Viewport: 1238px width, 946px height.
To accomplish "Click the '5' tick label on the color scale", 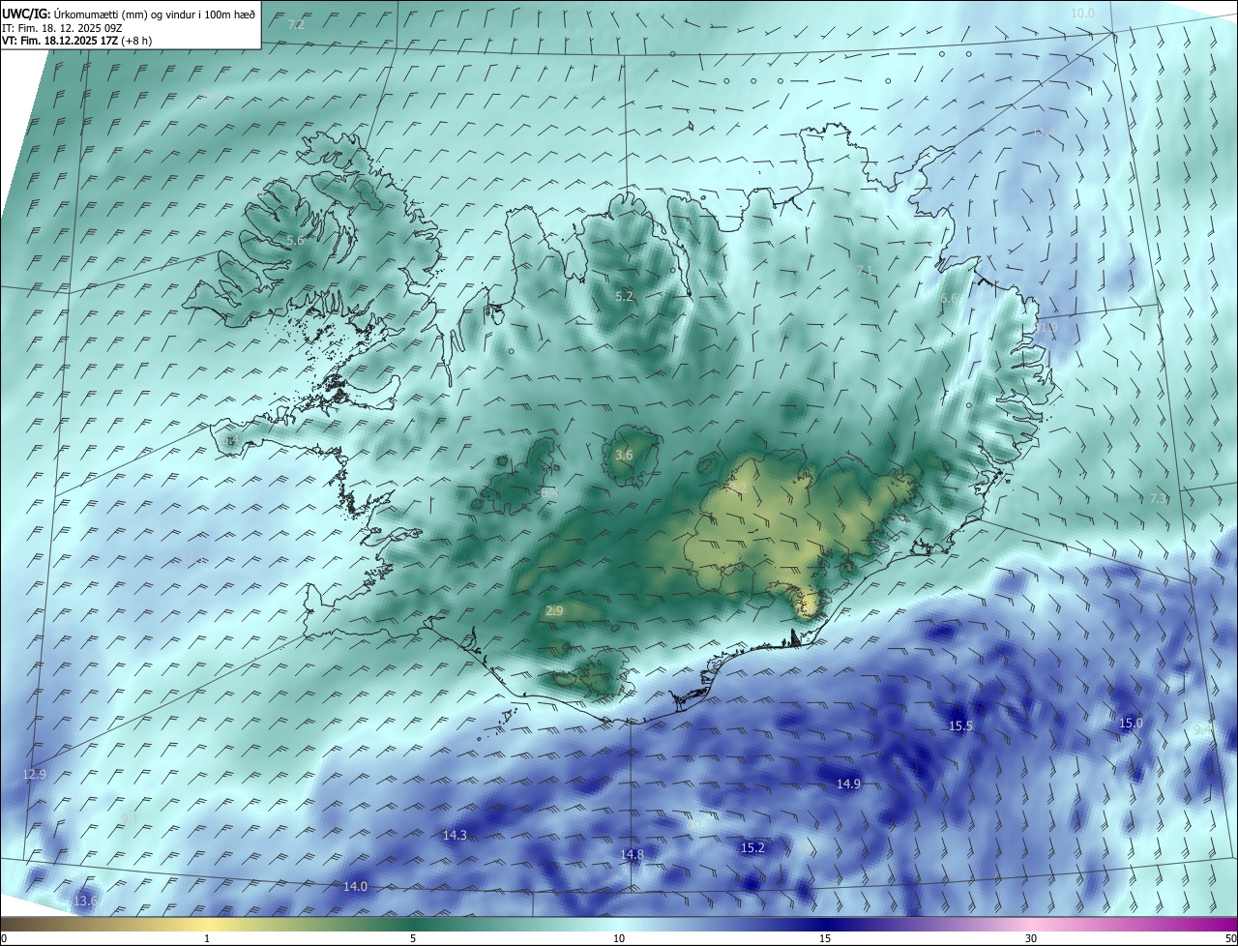I will (x=413, y=938).
